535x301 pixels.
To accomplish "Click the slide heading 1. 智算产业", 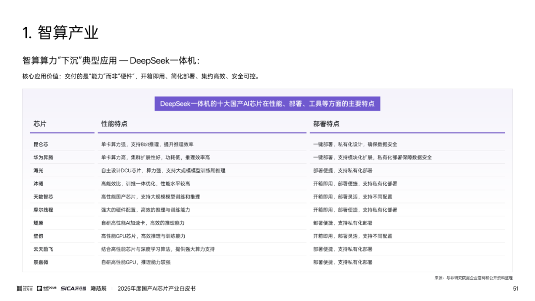I will coord(60,33).
